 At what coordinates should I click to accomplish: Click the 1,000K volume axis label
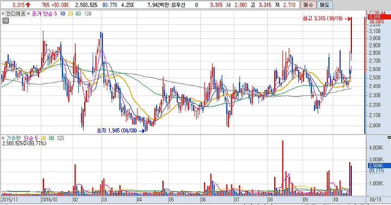[x=376, y=183]
